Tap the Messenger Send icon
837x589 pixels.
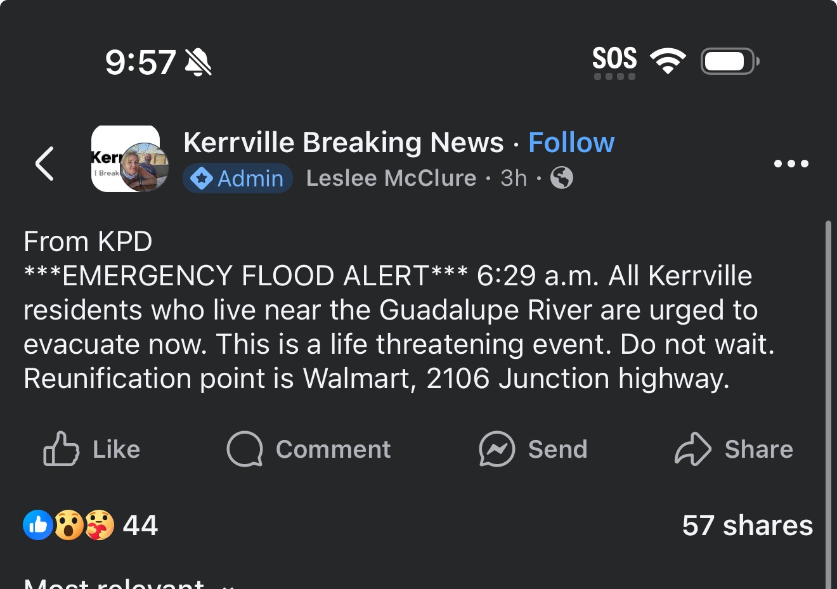[x=496, y=449]
